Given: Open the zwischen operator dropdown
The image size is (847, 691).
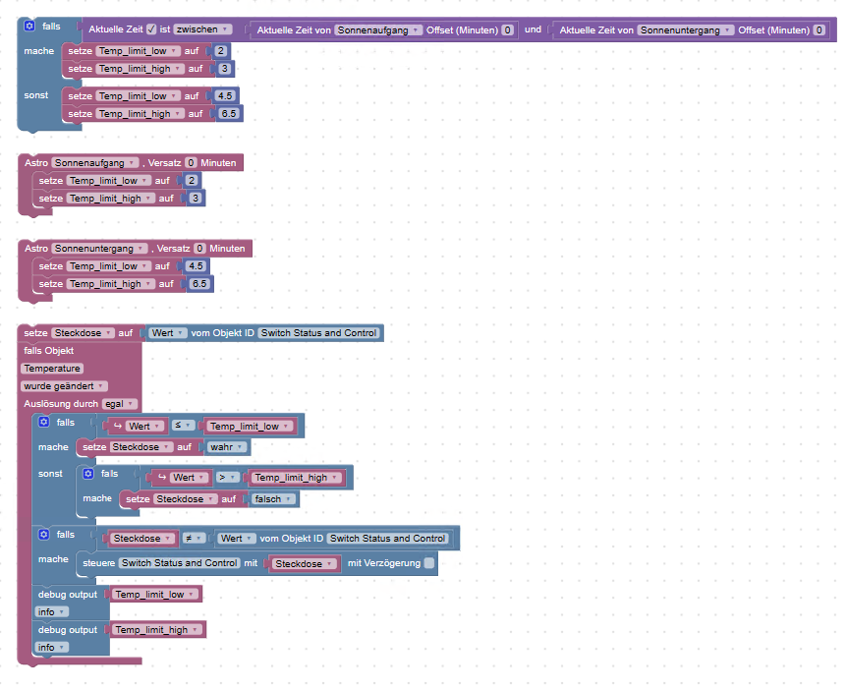Looking at the screenshot, I should (202, 29).
